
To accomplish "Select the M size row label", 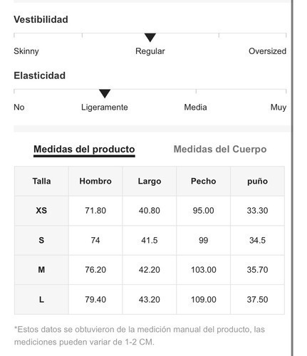I will pyautogui.click(x=41, y=270).
